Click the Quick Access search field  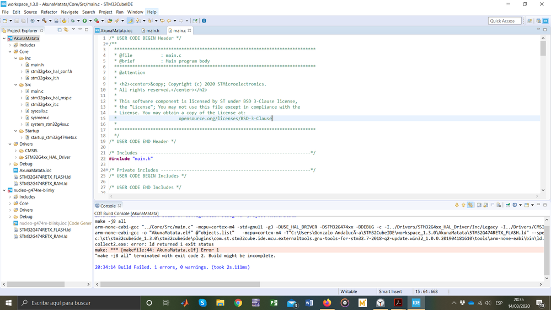(x=505, y=21)
